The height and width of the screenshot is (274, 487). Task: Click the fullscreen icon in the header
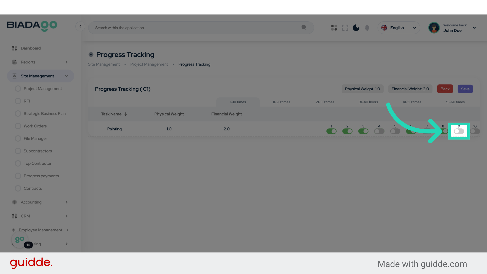345,28
